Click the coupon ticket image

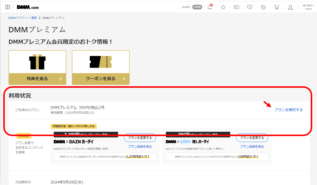pos(101,62)
